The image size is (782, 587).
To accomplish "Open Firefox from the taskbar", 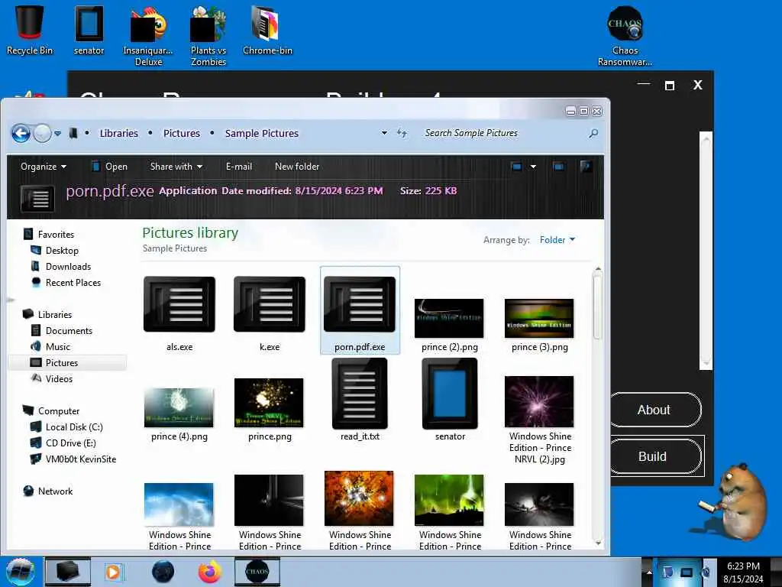I will 210,572.
